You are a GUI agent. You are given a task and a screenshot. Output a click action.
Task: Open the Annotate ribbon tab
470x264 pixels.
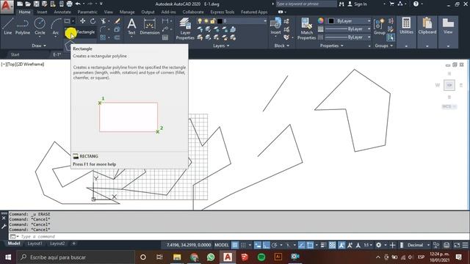coord(62,12)
